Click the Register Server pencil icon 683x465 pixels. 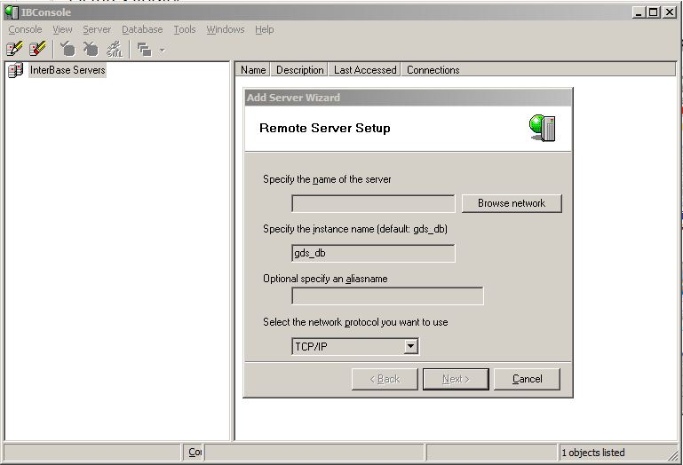point(14,49)
